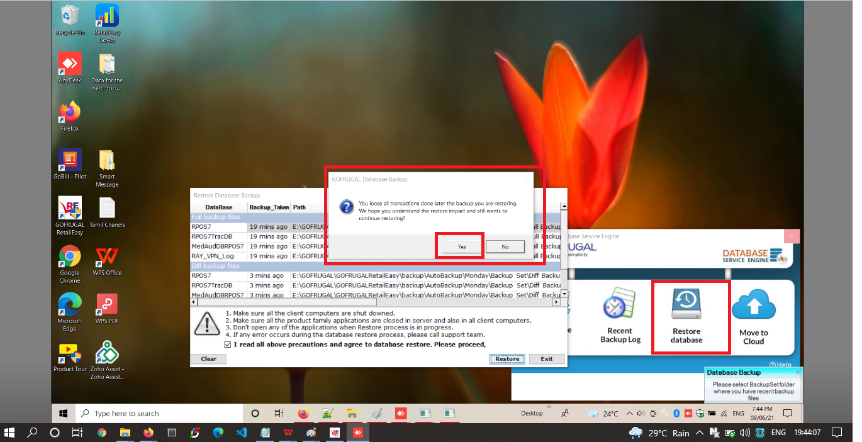The image size is (862, 442).
Task: Open the 24°C weather widget
Action: [603, 413]
